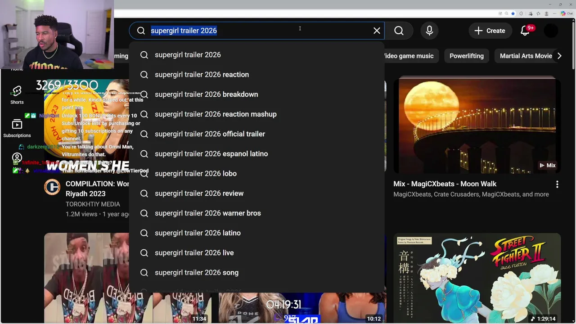Select the Video game music chip
The height and width of the screenshot is (324, 576).
[x=409, y=56]
